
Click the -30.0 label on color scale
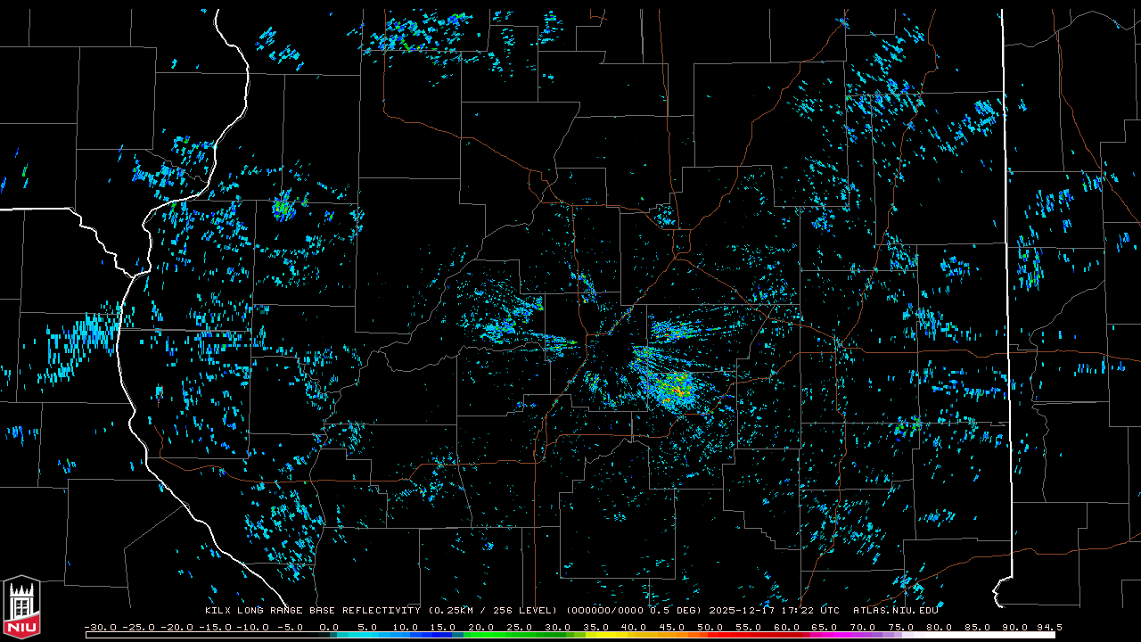coord(100,628)
